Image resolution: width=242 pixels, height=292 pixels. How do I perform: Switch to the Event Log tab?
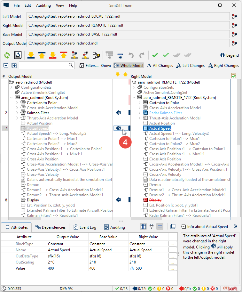point(85,227)
